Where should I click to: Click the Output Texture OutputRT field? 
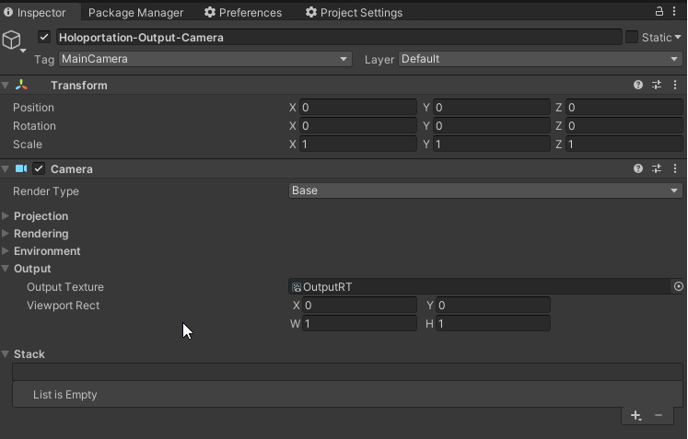(x=480, y=287)
